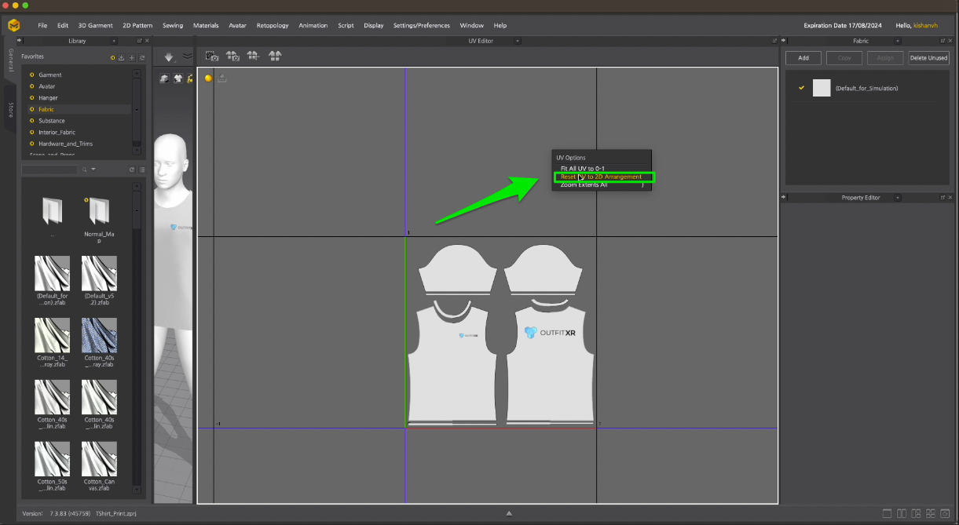Toggle the Default_for_Simulation fabric checkmark
The width and height of the screenshot is (959, 525).
(x=801, y=88)
